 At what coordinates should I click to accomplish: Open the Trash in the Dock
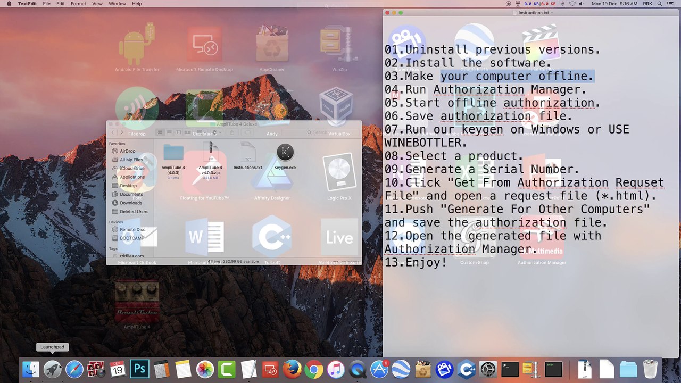[650, 369]
